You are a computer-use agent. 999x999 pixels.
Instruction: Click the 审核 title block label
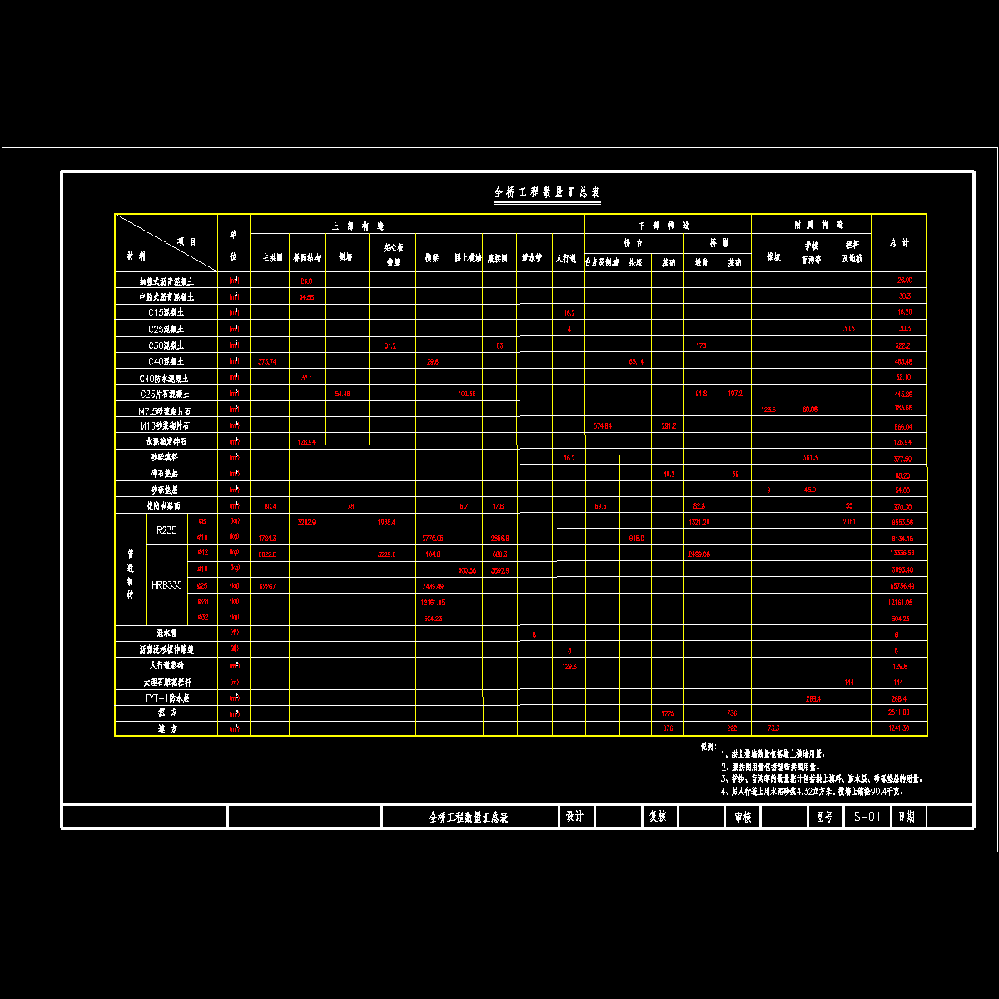(742, 817)
